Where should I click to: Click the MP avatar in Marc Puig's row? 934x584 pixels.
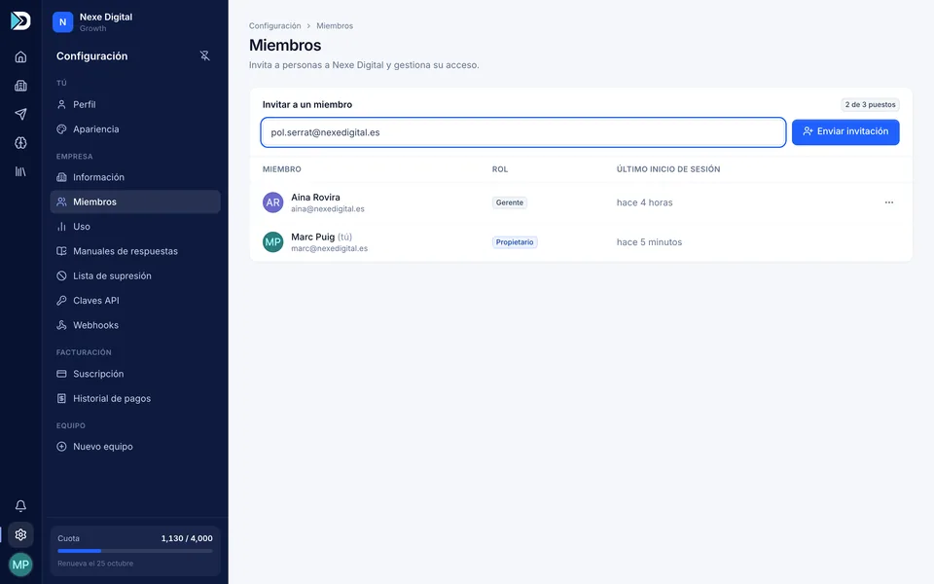pos(272,242)
